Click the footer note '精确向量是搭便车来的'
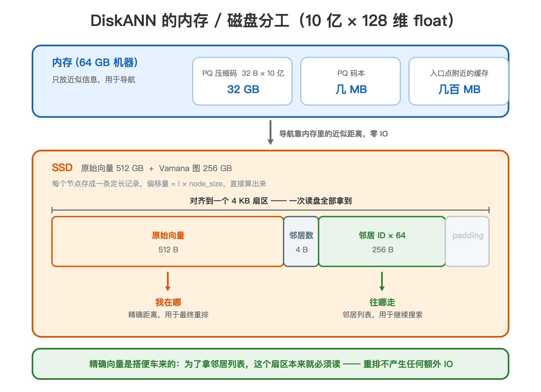This screenshot has width=541, height=392. click(x=133, y=364)
